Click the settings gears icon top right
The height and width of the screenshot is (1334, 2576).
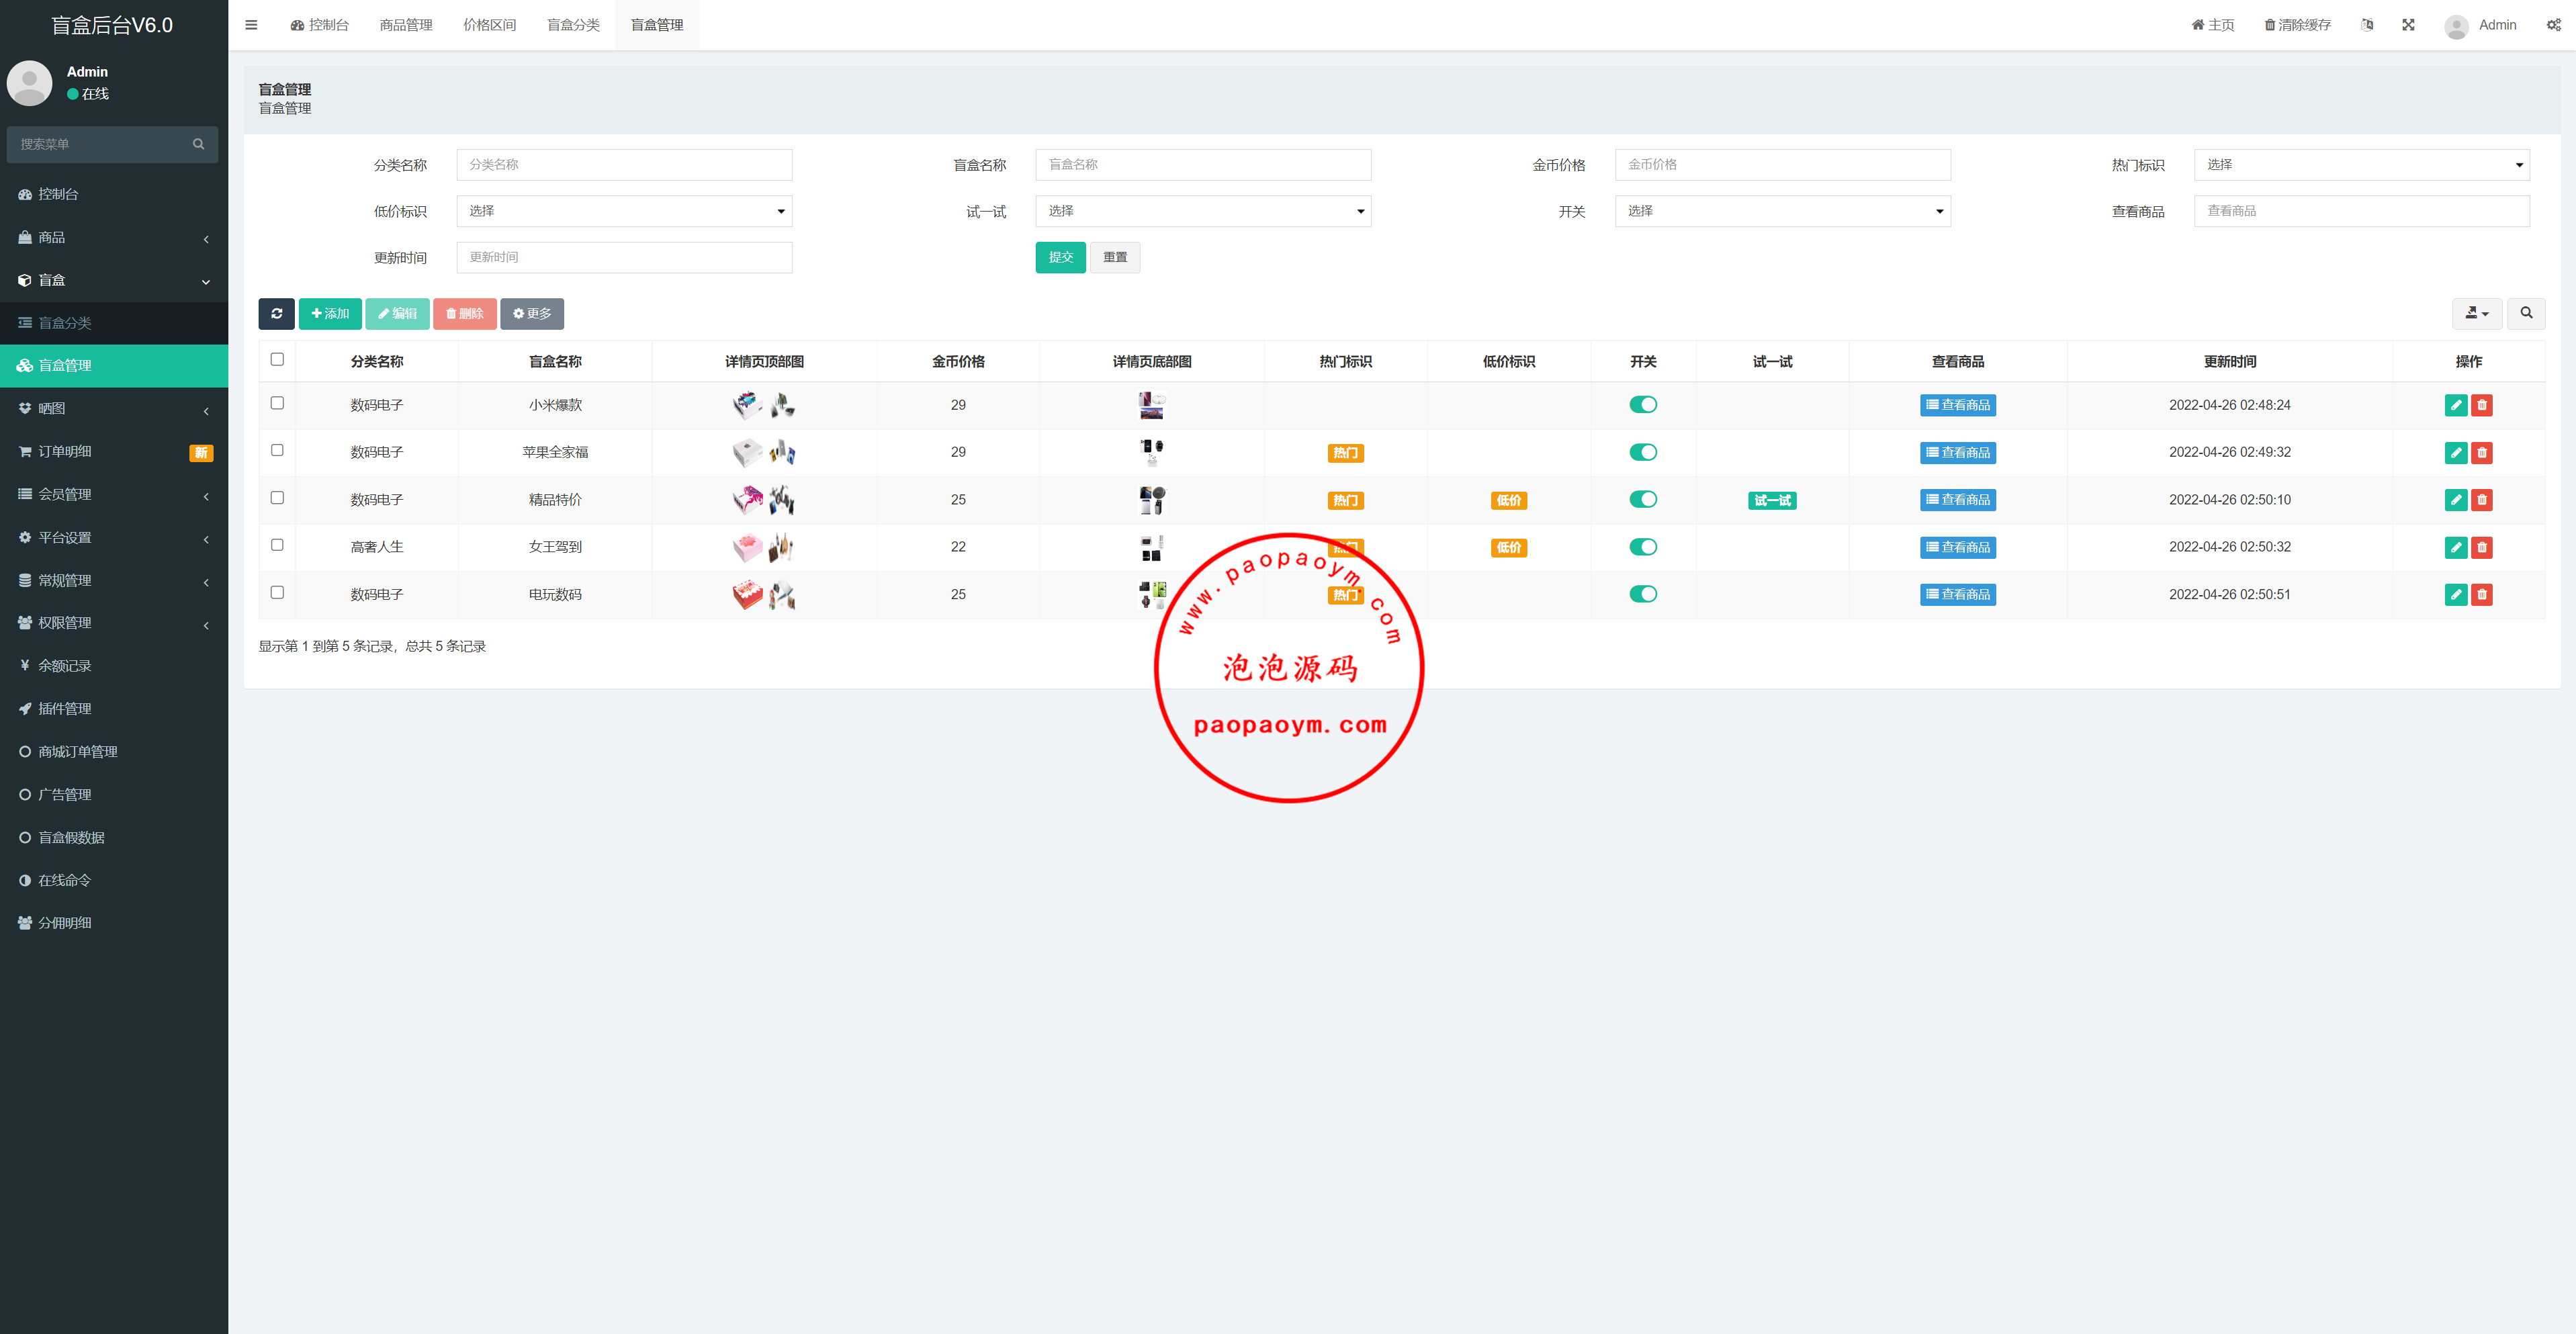pyautogui.click(x=2553, y=25)
